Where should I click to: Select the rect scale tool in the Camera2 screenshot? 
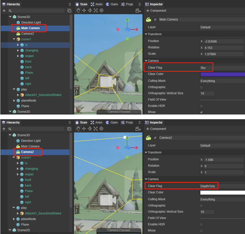[96, 129]
